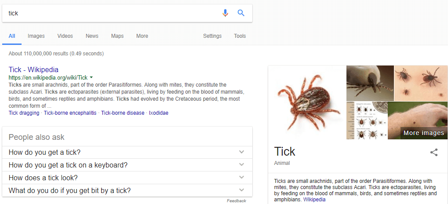Switch to the Videos tab
Image resolution: width=448 pixels, height=204 pixels.
tap(65, 36)
